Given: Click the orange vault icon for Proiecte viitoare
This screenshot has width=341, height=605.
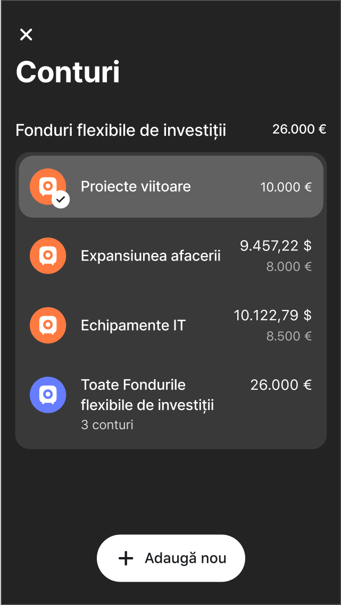Looking at the screenshot, I should pos(48,187).
